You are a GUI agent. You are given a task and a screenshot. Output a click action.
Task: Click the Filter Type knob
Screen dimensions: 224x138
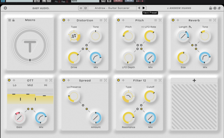point(128,96)
